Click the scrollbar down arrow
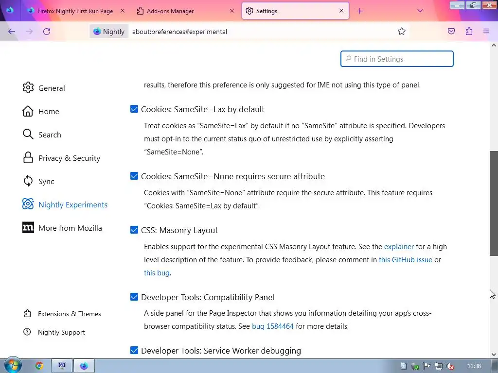Viewport: 498px width, 373px height. point(494,355)
